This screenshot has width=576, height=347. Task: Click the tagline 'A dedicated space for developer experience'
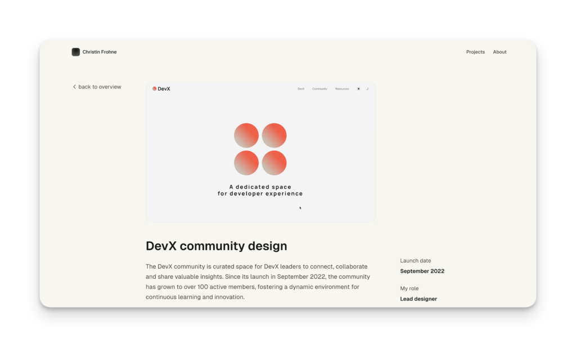click(260, 190)
